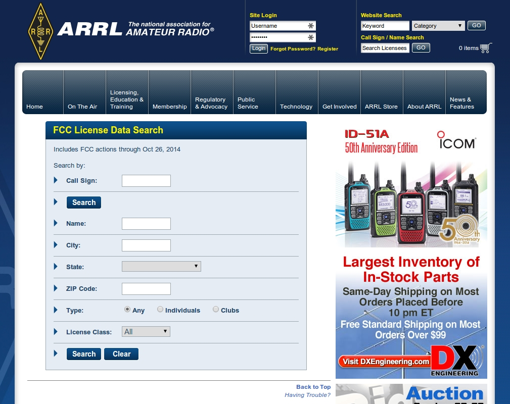
Task: Click the Search button beside Clear
Action: [x=84, y=354]
